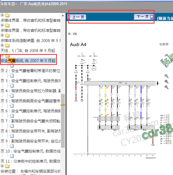The image size is (173, 175).
Task: Open 页 3: 安全气囊控制单元 entry
Action: tap(31, 81)
